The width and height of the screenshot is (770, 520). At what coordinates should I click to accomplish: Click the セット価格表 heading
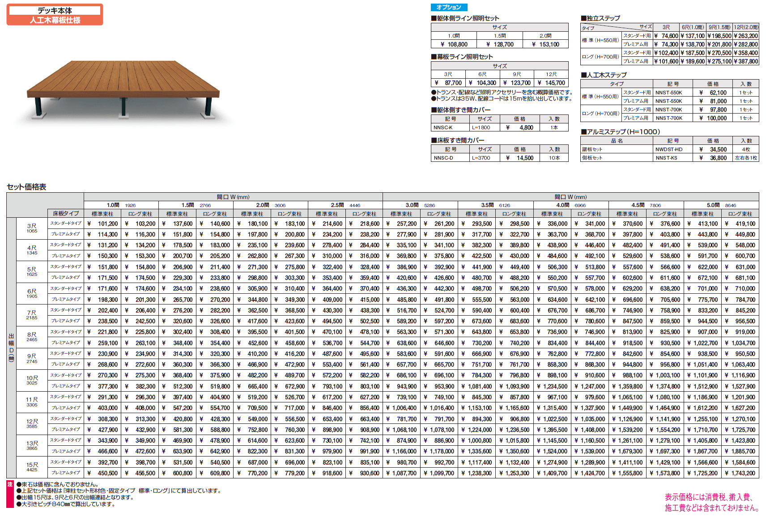tap(26, 187)
